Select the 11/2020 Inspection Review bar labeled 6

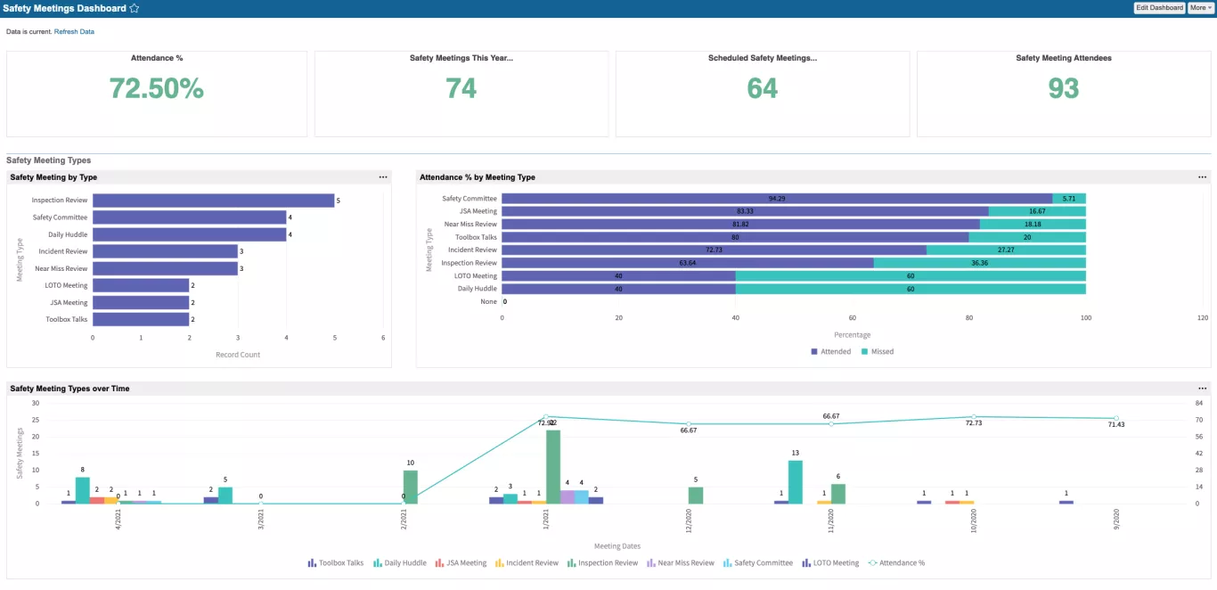pos(838,494)
